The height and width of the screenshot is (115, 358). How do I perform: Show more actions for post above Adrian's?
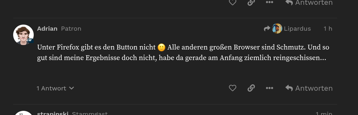pyautogui.click(x=269, y=2)
